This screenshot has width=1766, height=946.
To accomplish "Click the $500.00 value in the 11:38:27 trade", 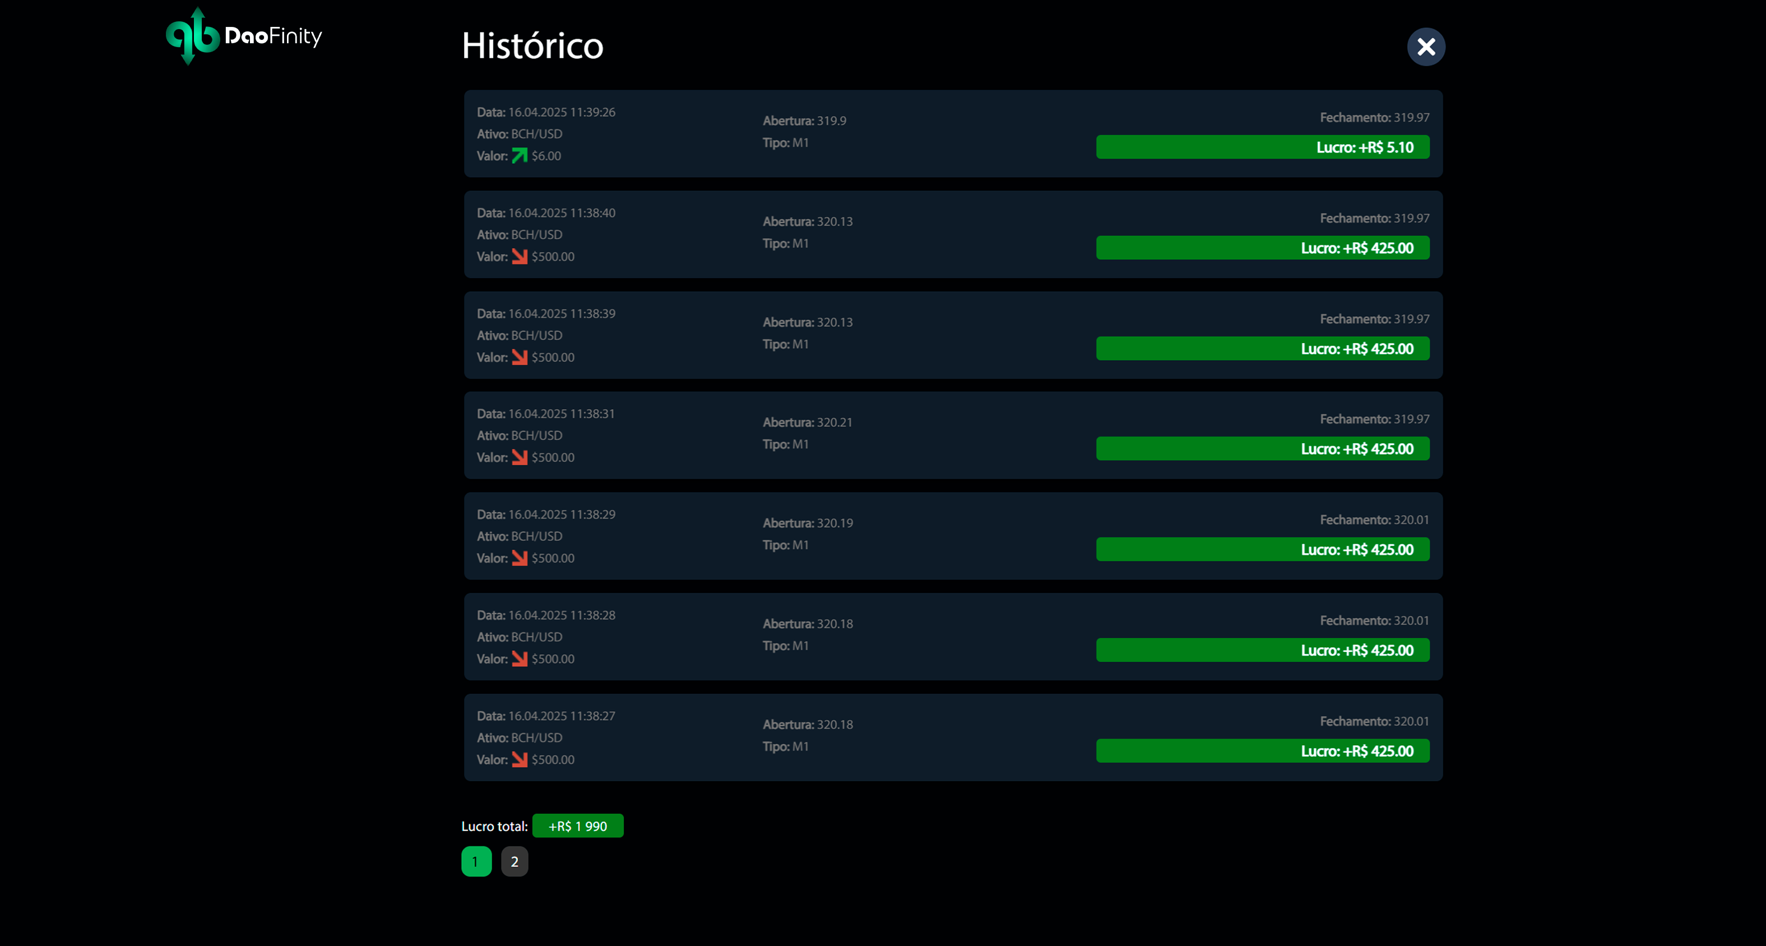I will 553,759.
